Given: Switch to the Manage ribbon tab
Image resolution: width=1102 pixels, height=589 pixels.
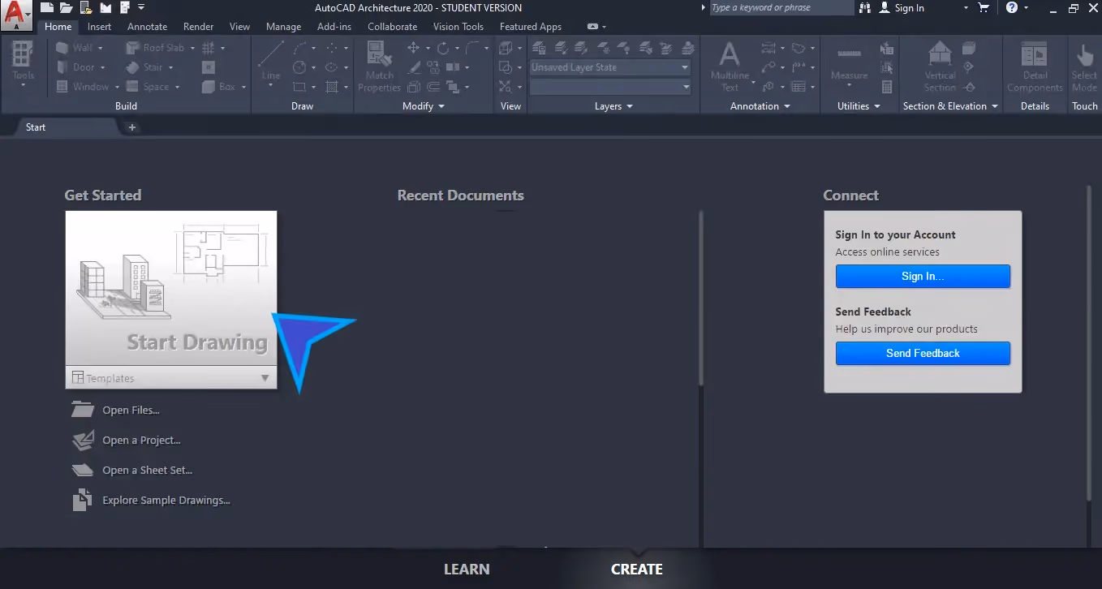Looking at the screenshot, I should (x=283, y=27).
